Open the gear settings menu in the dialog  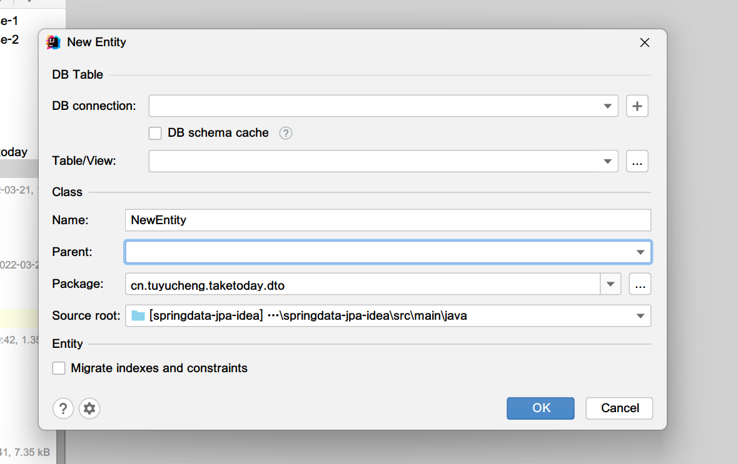click(x=89, y=408)
